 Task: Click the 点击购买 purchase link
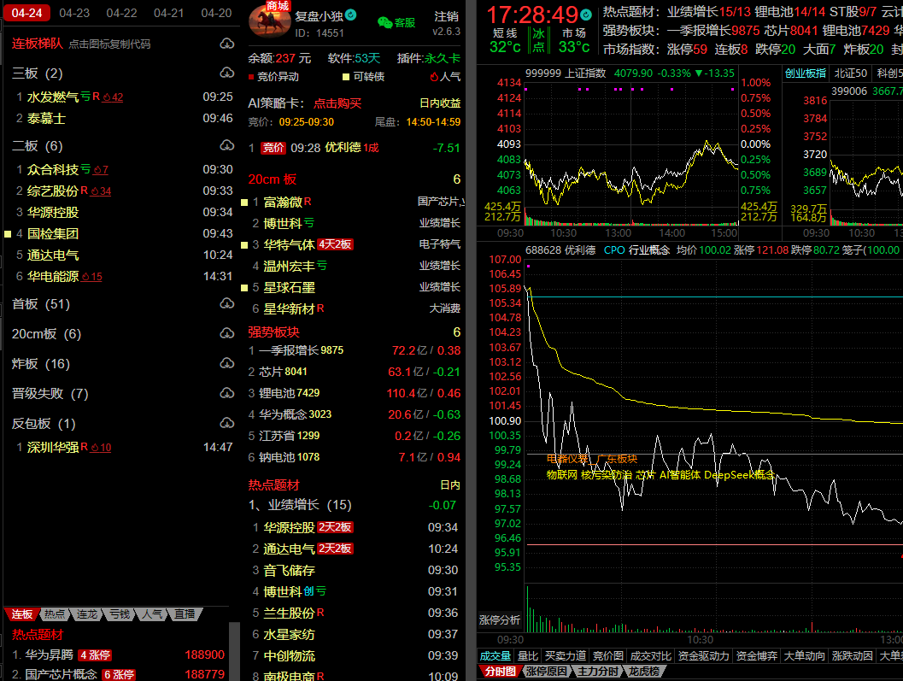[337, 103]
